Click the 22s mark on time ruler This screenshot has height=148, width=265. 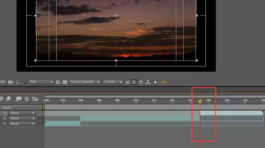click(x=245, y=100)
